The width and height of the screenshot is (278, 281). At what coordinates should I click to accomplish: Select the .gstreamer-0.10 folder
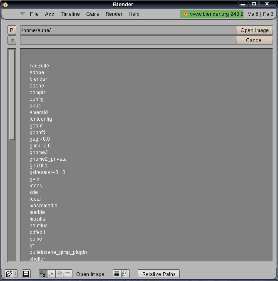tap(47, 172)
